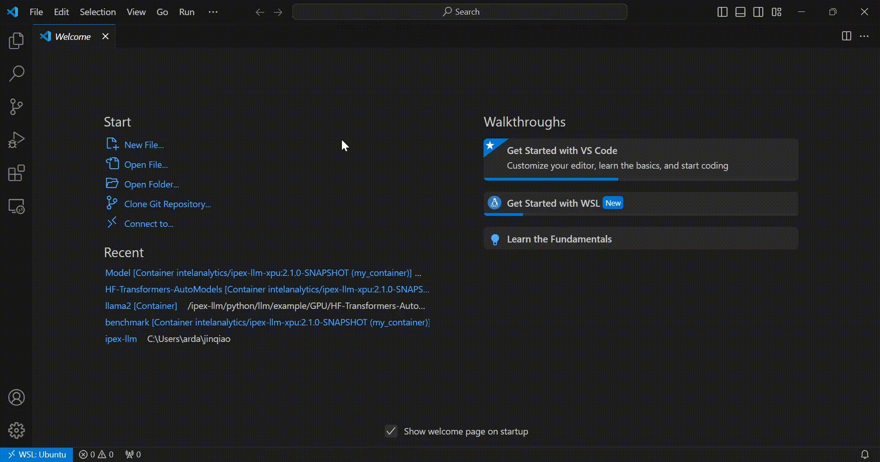Image resolution: width=880 pixels, height=462 pixels.
Task: Open recent llama2 [Container] entry
Action: pyautogui.click(x=141, y=306)
